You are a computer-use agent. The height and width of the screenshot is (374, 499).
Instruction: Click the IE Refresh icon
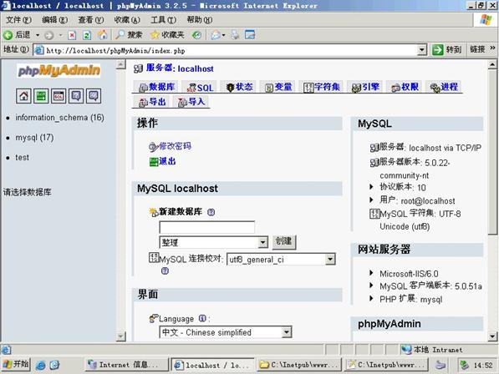pyautogui.click(x=87, y=35)
